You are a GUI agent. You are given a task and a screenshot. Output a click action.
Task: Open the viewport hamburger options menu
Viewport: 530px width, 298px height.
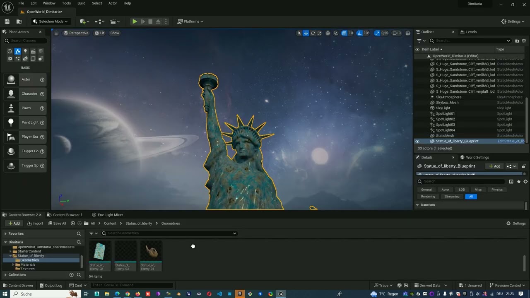[x=56, y=33]
